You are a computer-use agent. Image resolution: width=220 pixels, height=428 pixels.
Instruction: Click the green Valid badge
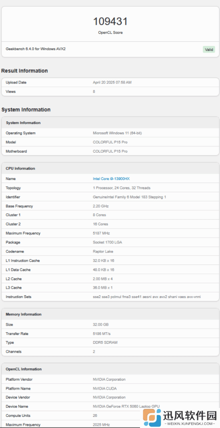209,50
